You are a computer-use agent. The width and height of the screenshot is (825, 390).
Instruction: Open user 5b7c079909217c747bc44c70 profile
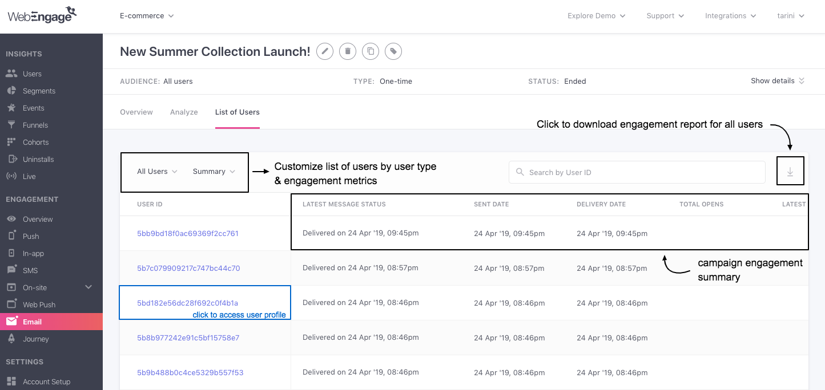[188, 268]
